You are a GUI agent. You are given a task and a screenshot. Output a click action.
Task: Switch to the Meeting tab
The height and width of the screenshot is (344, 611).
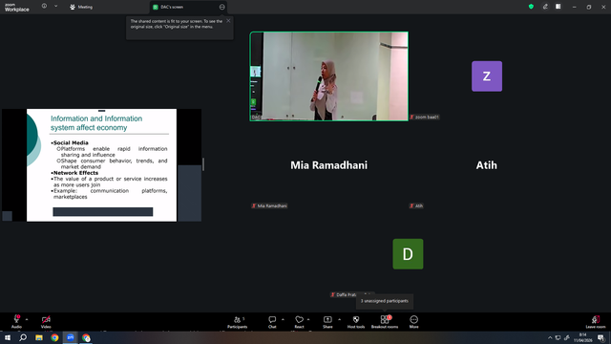coord(81,7)
